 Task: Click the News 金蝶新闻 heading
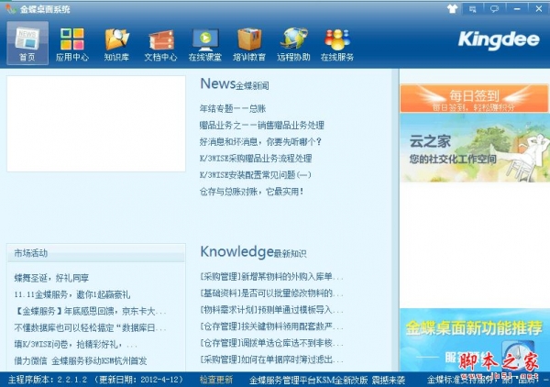(x=235, y=84)
